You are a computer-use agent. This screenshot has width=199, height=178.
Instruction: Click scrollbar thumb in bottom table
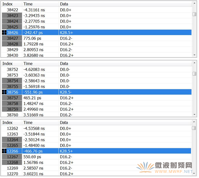(x=194, y=128)
